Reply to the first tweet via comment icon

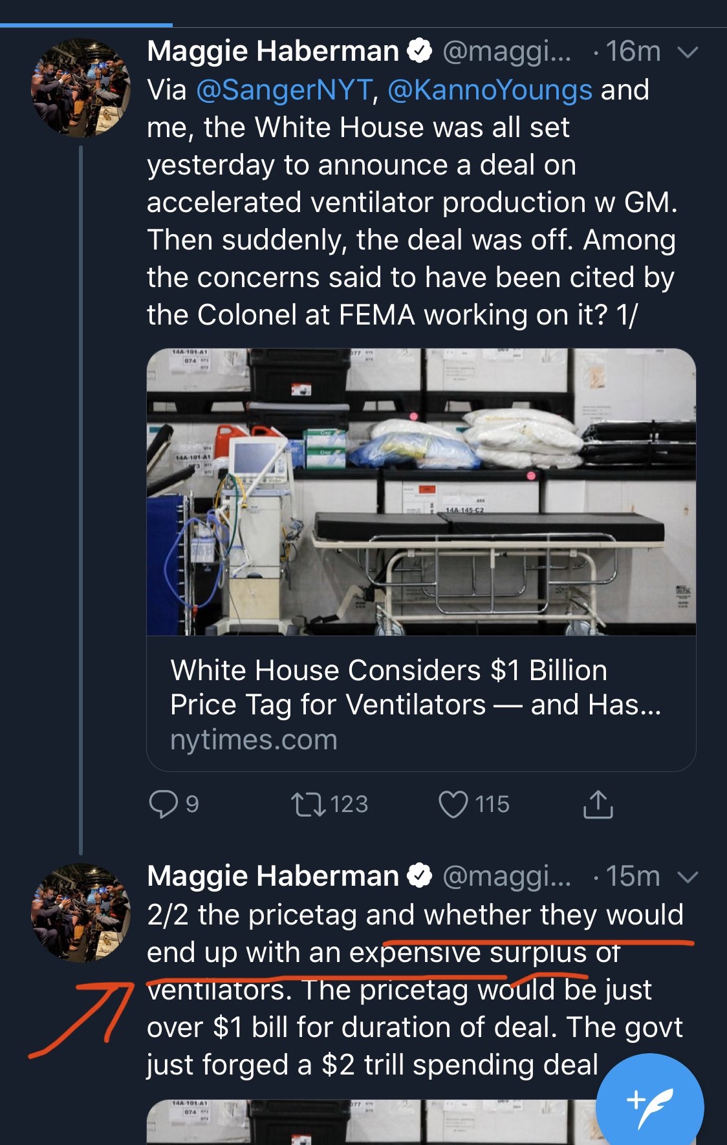point(164,804)
